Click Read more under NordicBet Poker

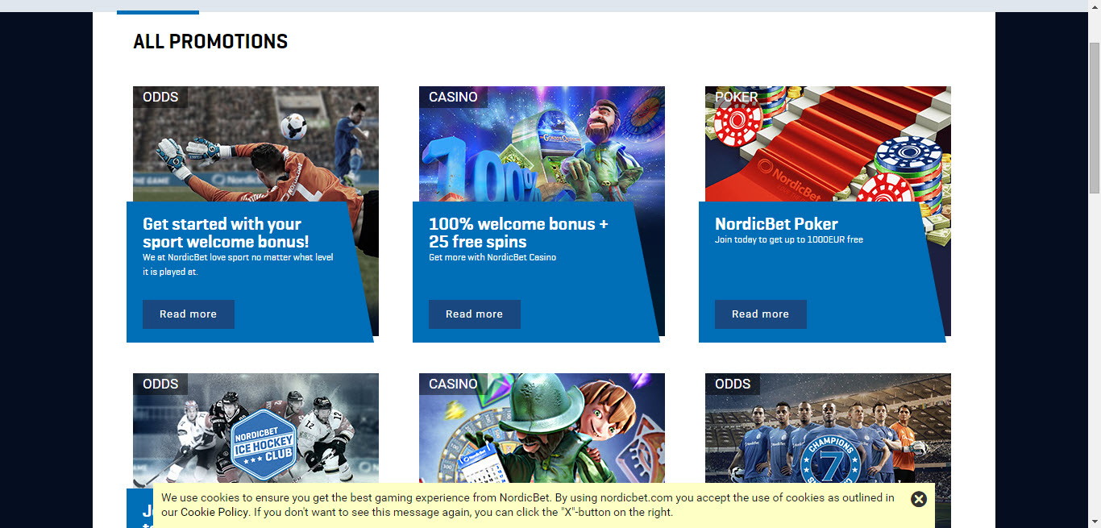click(761, 314)
